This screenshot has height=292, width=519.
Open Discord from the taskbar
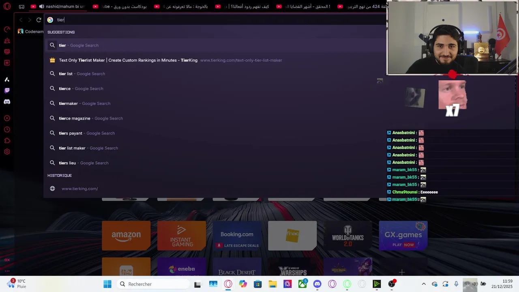[317, 284]
